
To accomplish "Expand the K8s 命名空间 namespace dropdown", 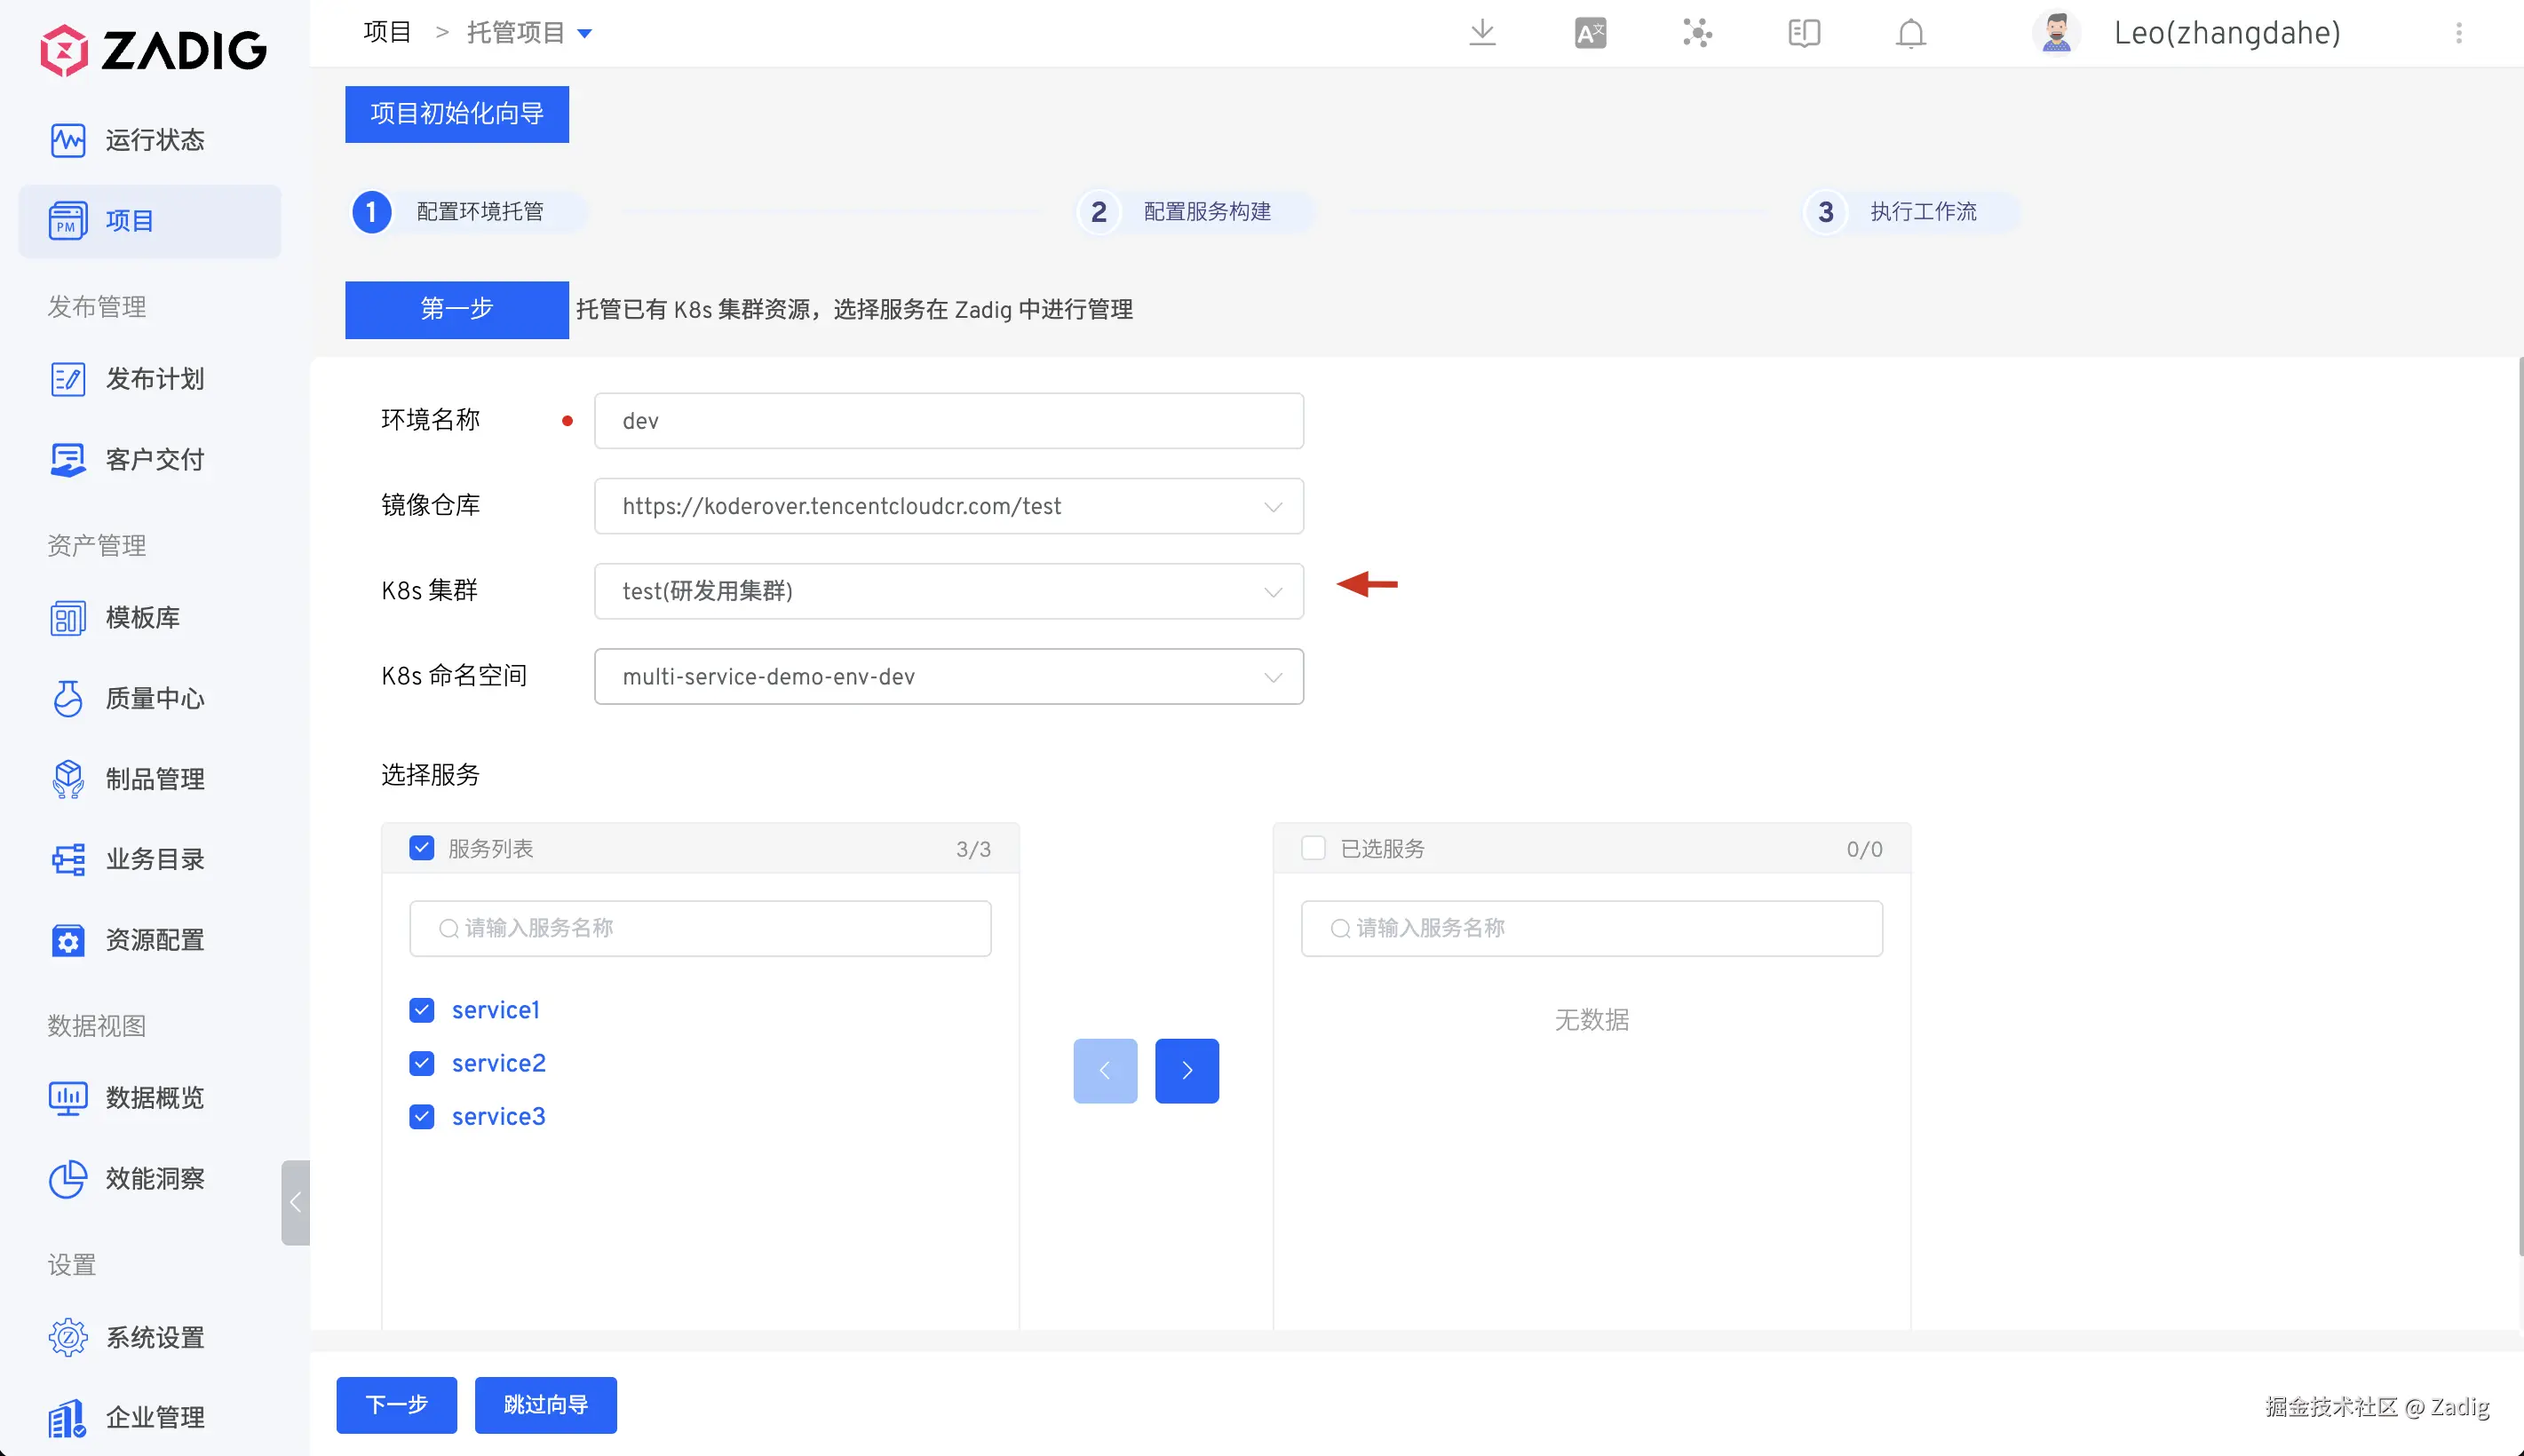I will (948, 677).
